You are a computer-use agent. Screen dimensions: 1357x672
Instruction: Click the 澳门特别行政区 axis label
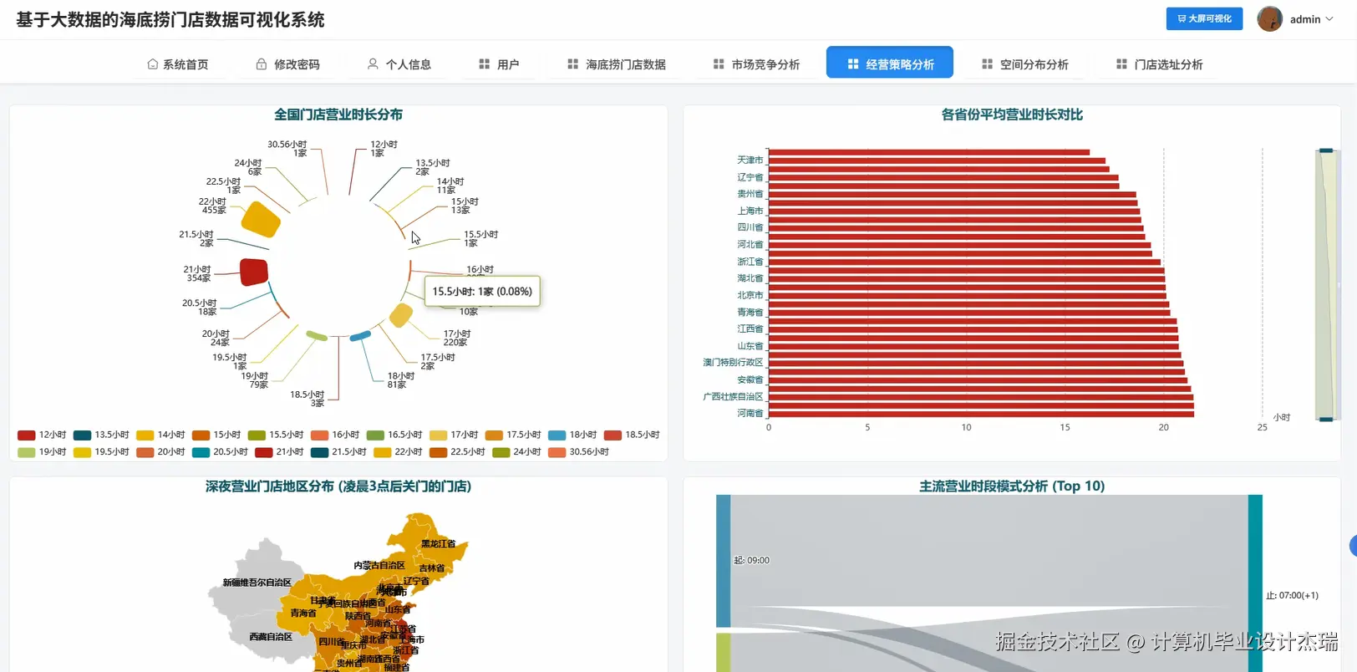pos(733,363)
